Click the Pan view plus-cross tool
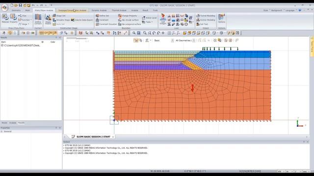The height and width of the screenshot is (176, 314). [x=163, y=33]
